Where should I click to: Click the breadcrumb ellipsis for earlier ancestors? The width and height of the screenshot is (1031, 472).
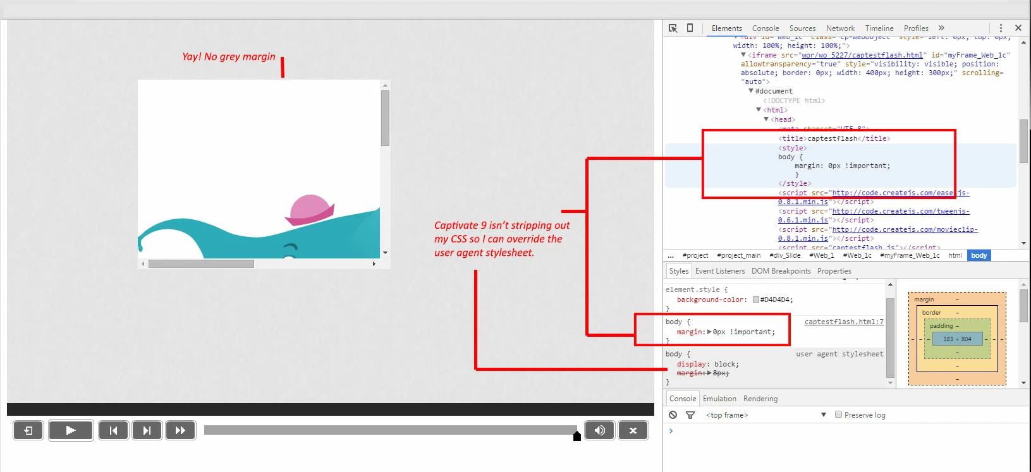pos(671,255)
